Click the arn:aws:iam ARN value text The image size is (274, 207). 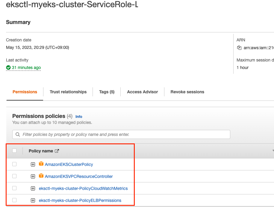[259, 48]
